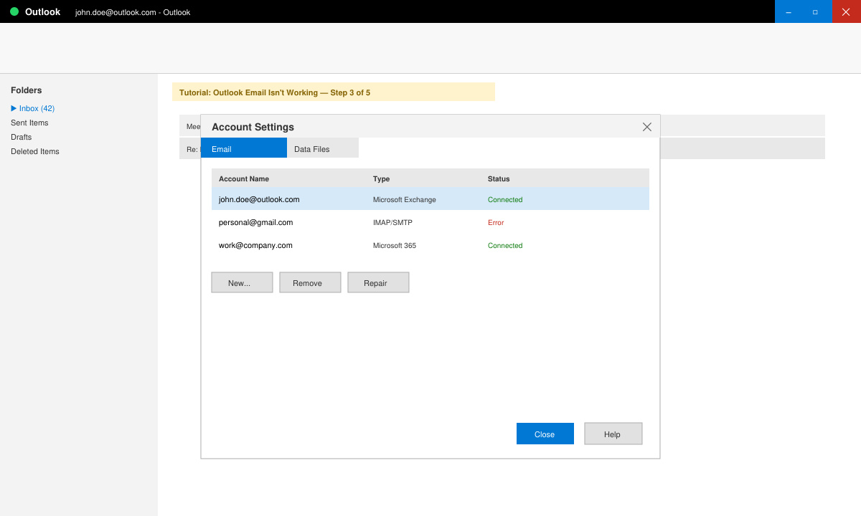
Task: Switch to the Data Files tab
Action: (323, 148)
